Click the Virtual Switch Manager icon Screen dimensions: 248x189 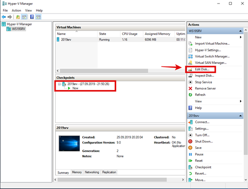click(x=190, y=56)
